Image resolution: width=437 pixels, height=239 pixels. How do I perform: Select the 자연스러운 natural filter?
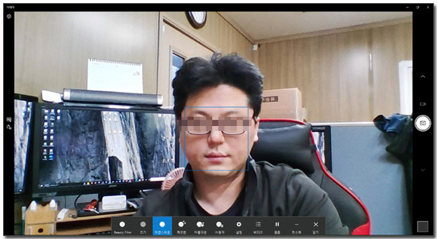pos(162,227)
